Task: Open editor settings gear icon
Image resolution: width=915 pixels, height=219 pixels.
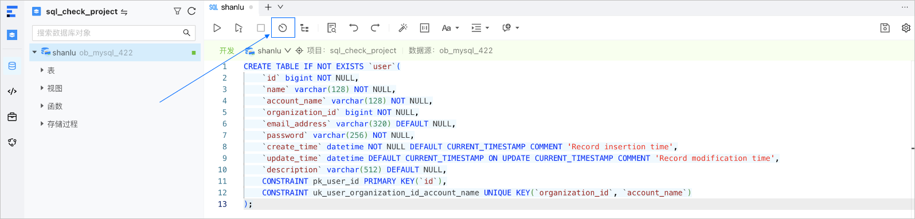Action: (906, 27)
